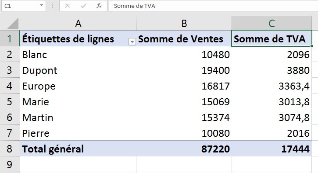This screenshot has width=318, height=173.
Task: Click the cell with value 3363,4
Action: [272, 86]
